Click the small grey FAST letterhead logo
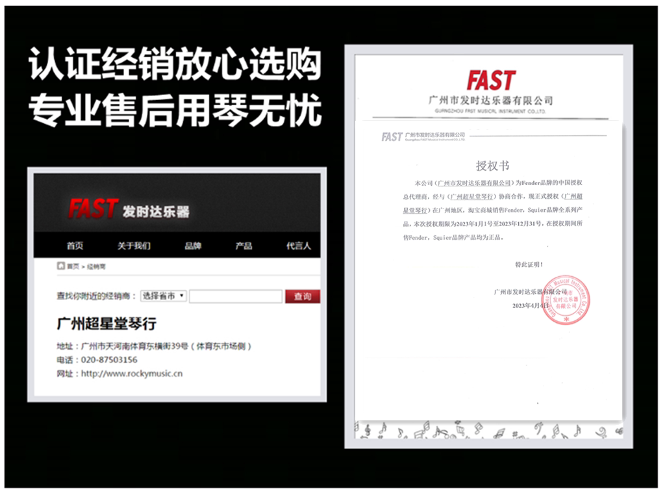Image resolution: width=665 pixels, height=499 pixels. [x=392, y=136]
